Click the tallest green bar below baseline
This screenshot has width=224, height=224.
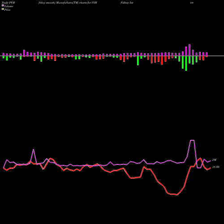coord(186,63)
